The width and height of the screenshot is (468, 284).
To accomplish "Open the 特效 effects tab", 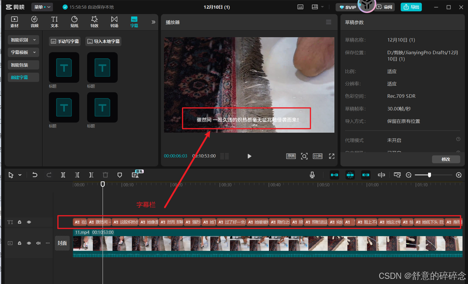I will click(x=94, y=22).
